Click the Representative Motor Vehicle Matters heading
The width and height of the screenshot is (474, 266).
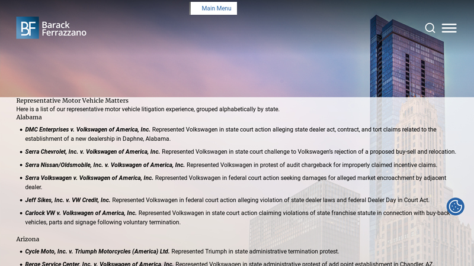72,100
